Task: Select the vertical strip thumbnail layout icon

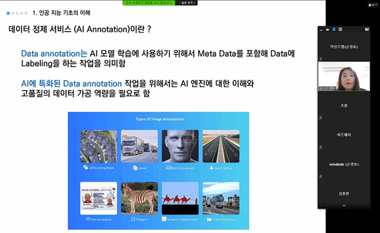Action: (334, 30)
